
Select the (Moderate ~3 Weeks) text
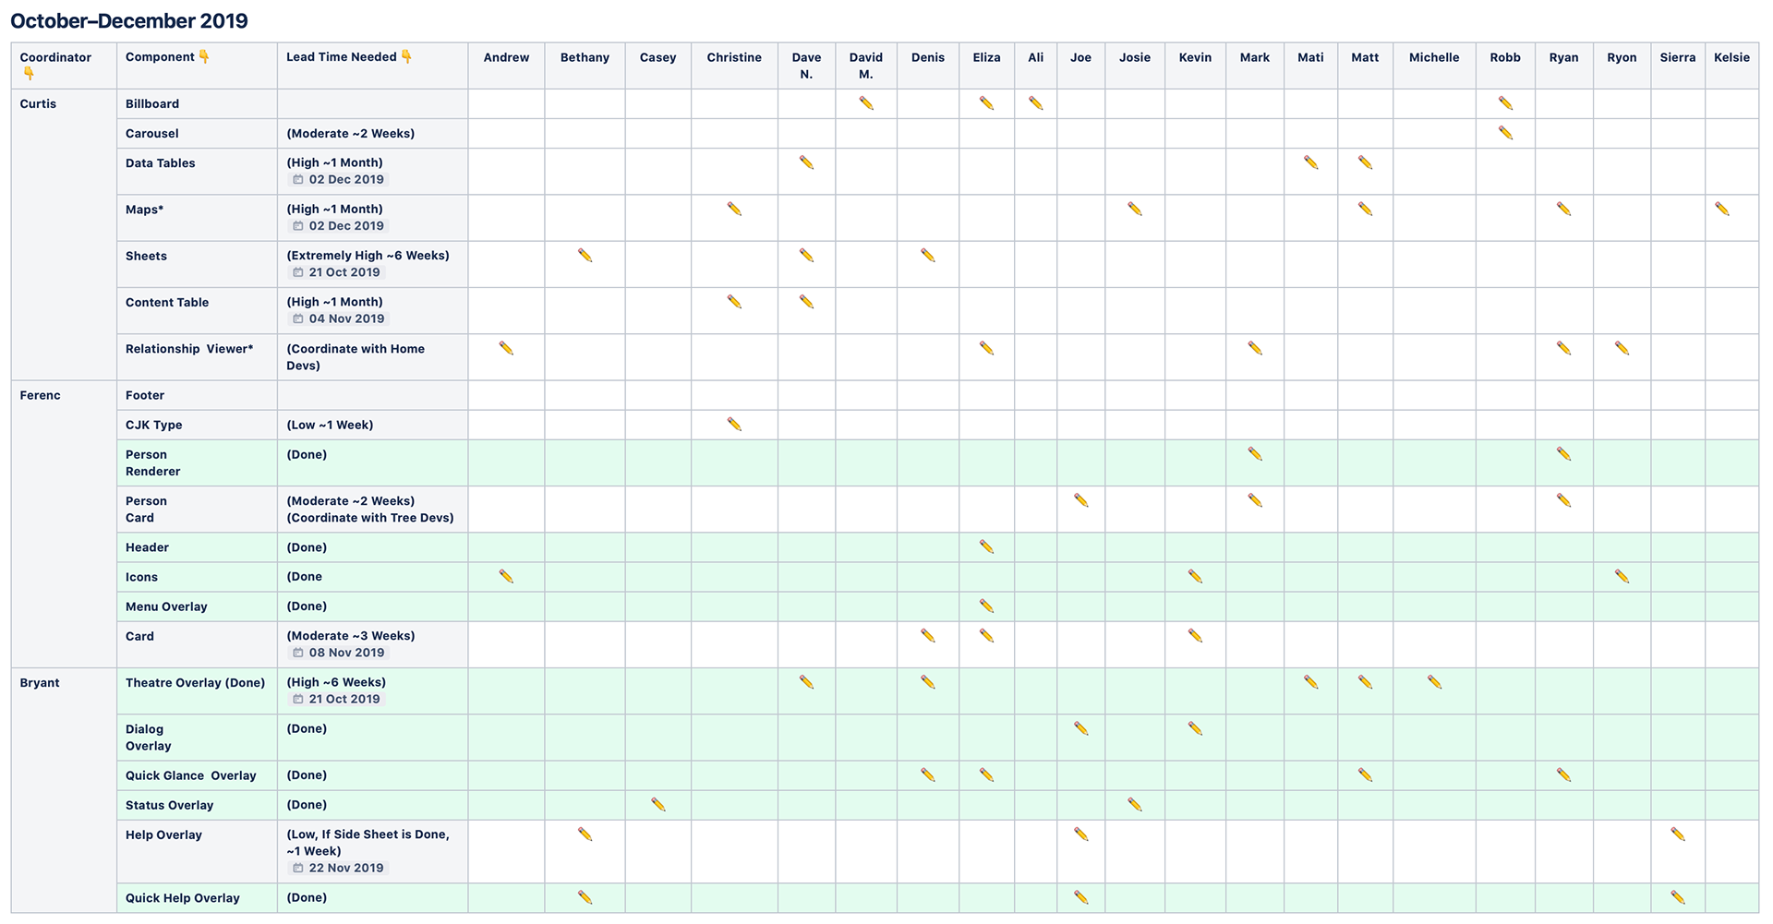click(351, 636)
